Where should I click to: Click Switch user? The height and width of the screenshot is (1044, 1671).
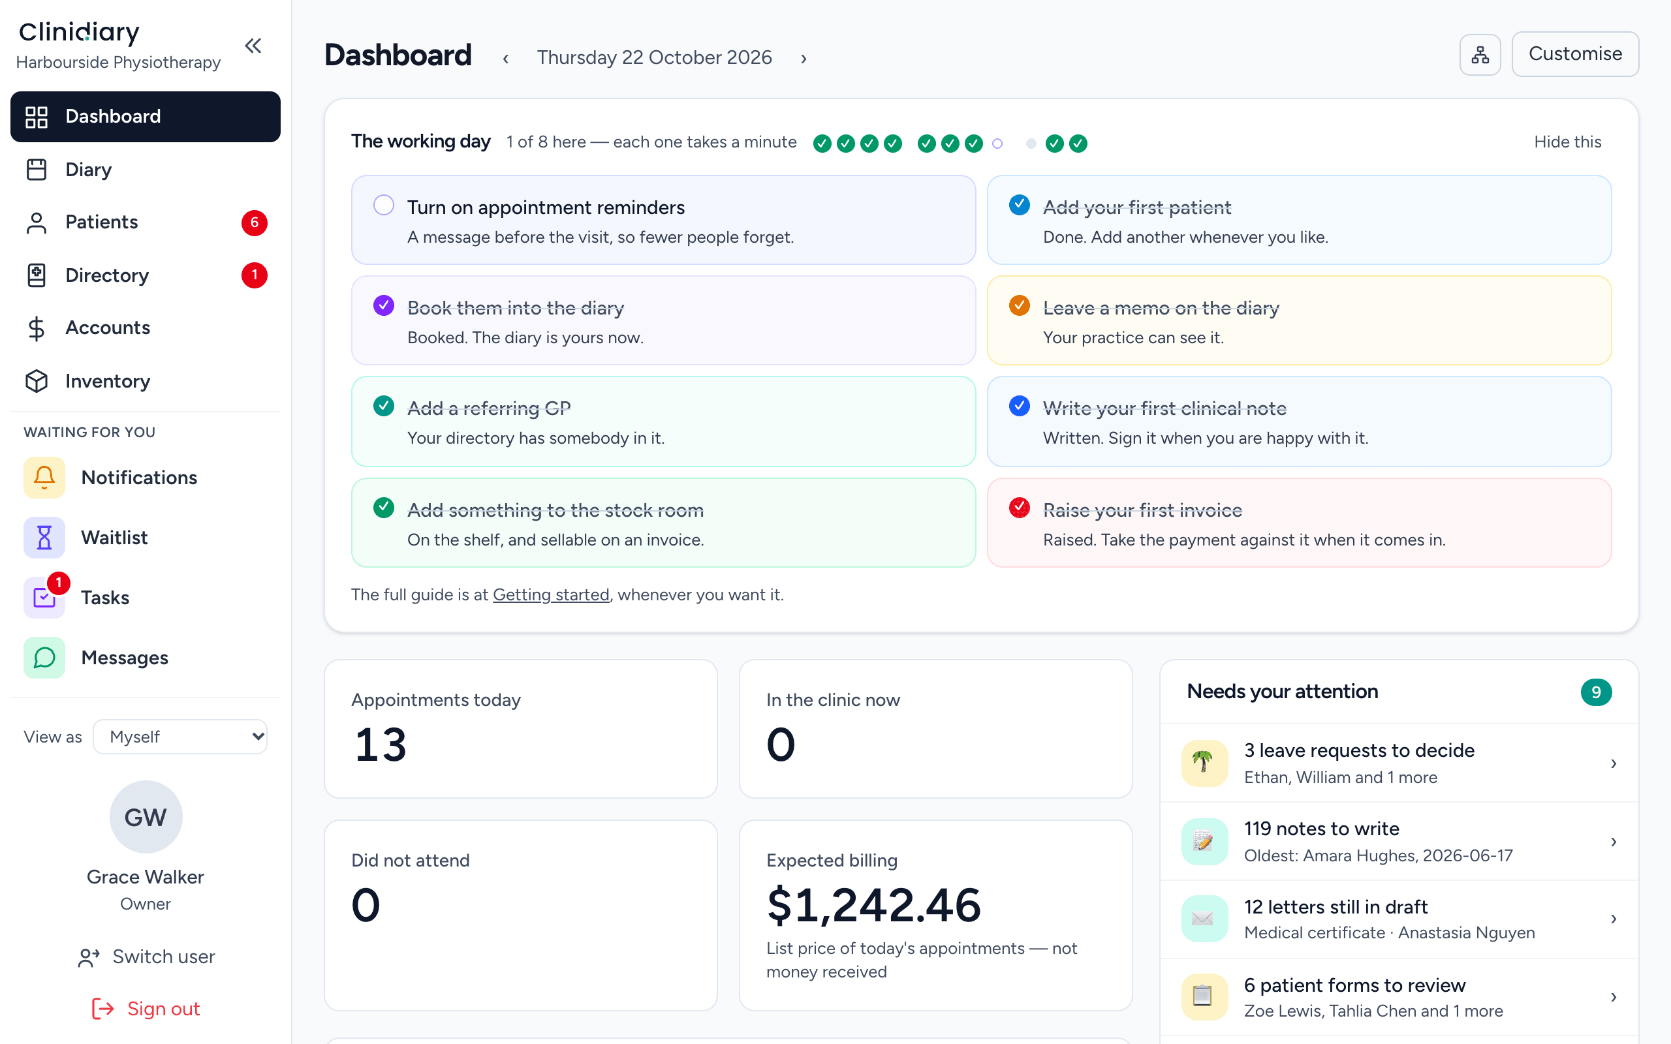tap(146, 957)
